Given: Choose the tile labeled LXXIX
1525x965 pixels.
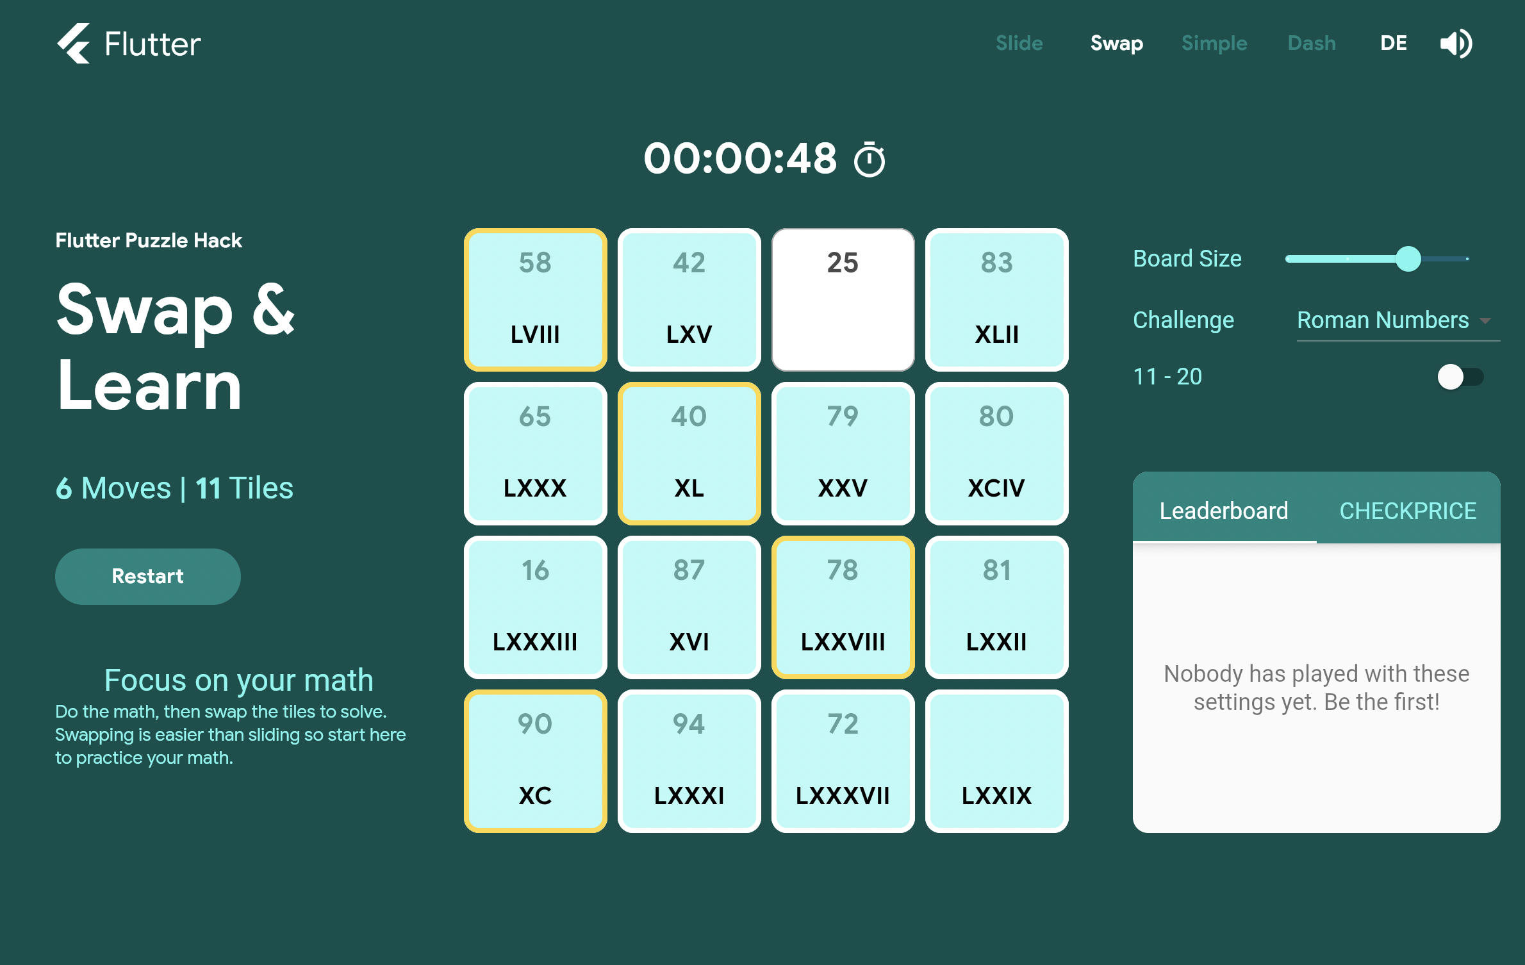Looking at the screenshot, I should (996, 761).
